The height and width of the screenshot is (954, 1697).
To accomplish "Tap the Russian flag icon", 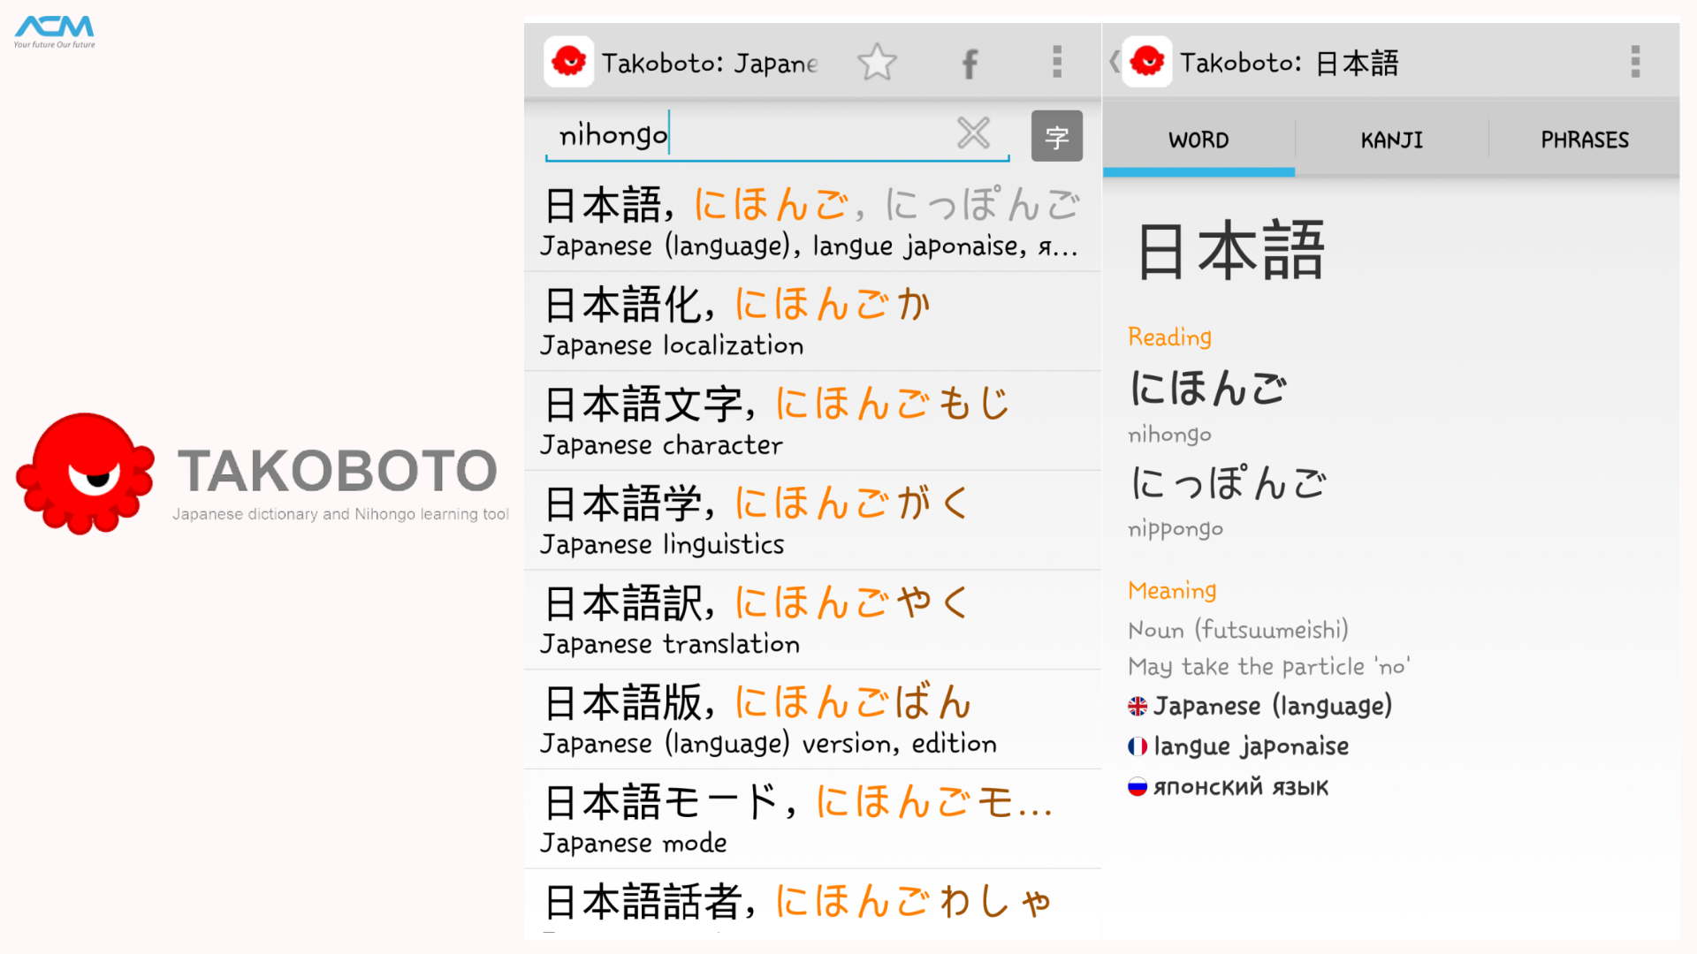I will [1138, 786].
